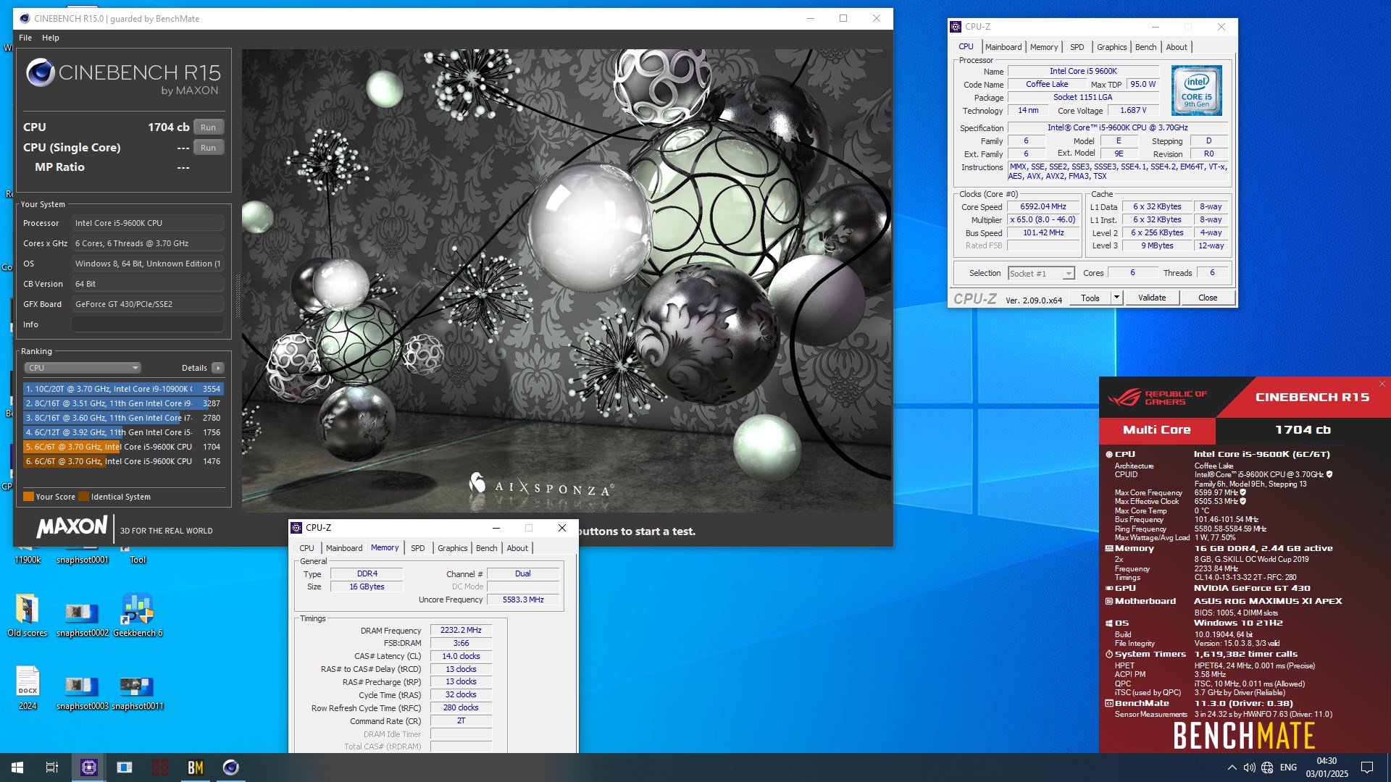
Task: Select SPD tab in lower CPU-Z window
Action: click(418, 548)
